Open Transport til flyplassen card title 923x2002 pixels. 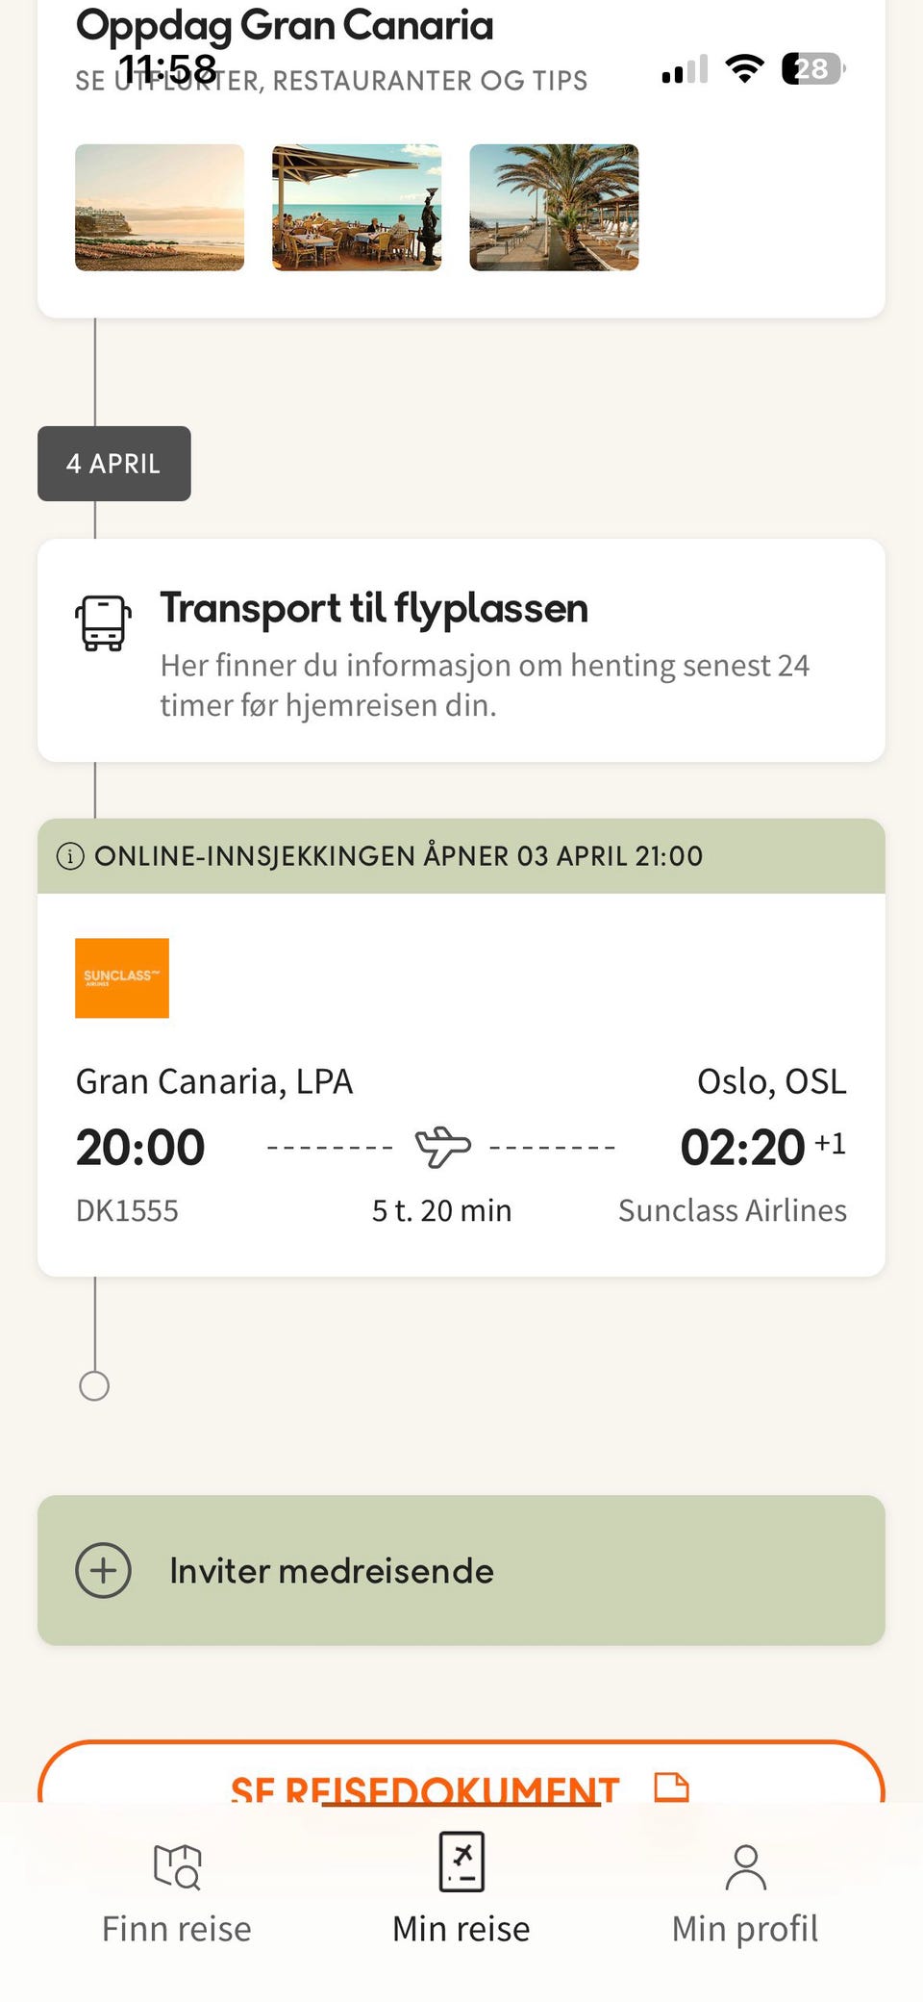click(374, 608)
